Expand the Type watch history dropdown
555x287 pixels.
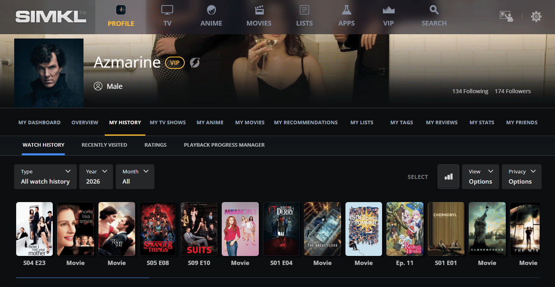(45, 177)
